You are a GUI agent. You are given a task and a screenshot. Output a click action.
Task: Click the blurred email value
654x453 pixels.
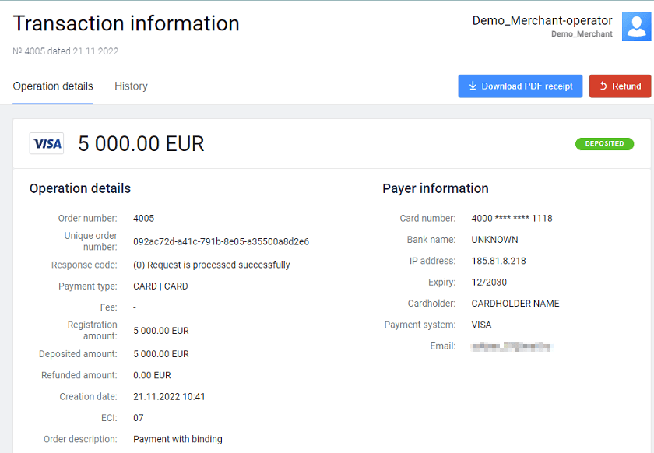[x=512, y=346]
